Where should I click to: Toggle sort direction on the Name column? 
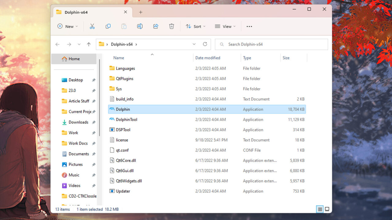pos(152,54)
